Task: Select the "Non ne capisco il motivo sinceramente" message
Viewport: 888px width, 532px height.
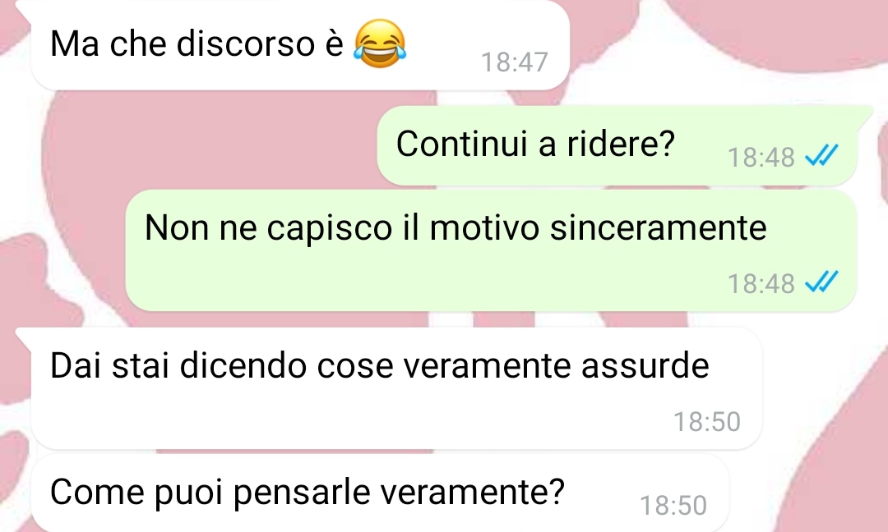Action: (490, 250)
